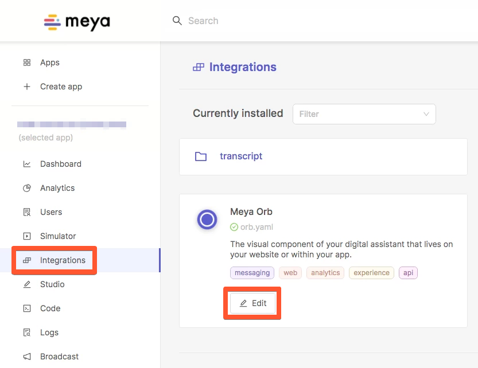
Task: Open Dashboard in sidebar
Action: [x=61, y=164]
